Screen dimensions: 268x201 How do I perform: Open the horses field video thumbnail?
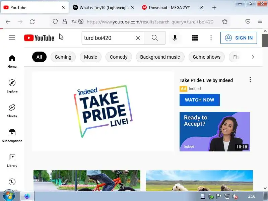[199, 181]
